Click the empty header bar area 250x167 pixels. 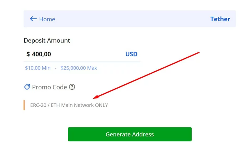click(132, 19)
